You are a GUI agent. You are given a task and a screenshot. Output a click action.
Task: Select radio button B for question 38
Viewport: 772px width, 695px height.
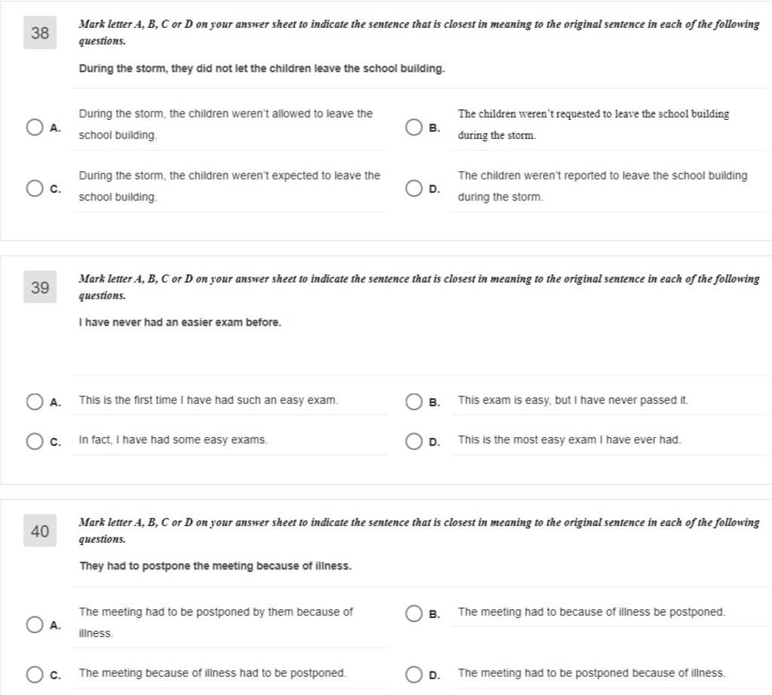414,127
